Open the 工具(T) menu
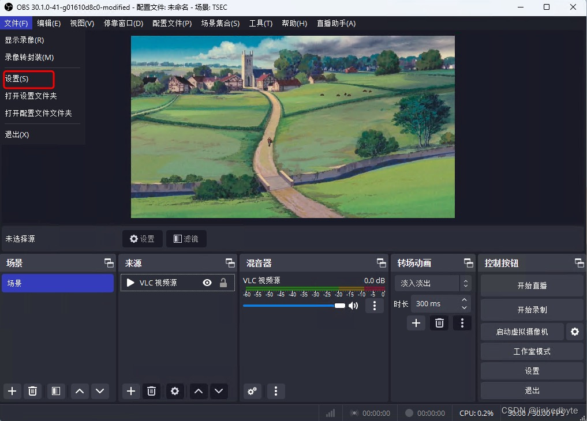Screen dimensions: 587x421 point(260,23)
